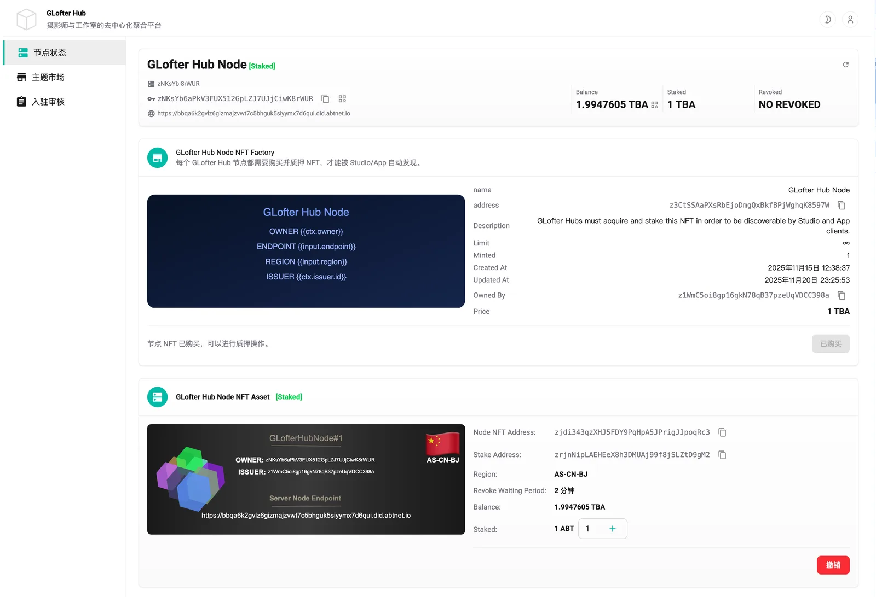Click the 主题市场 store icon
The image size is (876, 597).
coord(21,77)
